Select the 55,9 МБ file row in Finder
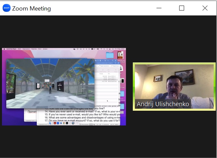 click(107, 76)
